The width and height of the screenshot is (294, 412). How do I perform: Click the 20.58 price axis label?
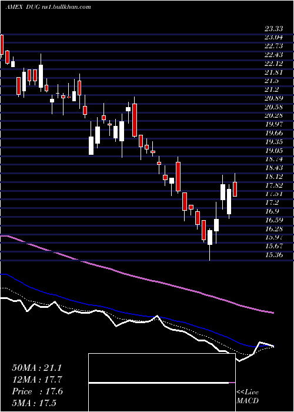tap(274, 107)
